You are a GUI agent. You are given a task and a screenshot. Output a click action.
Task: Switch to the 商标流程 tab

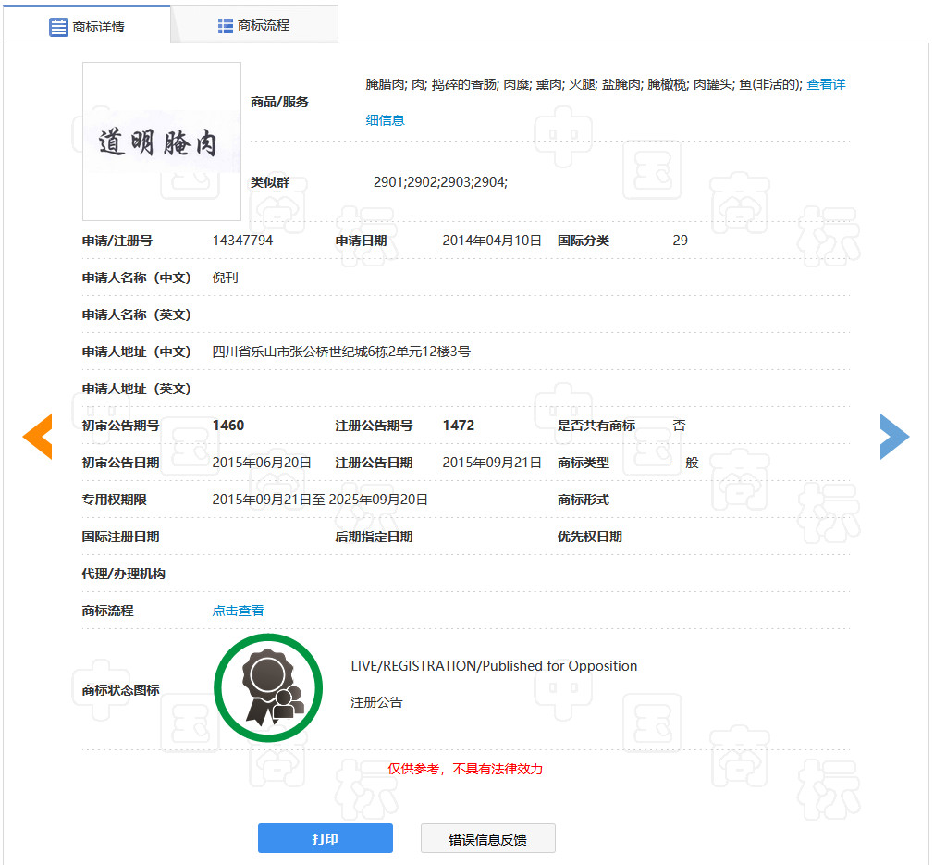265,25
